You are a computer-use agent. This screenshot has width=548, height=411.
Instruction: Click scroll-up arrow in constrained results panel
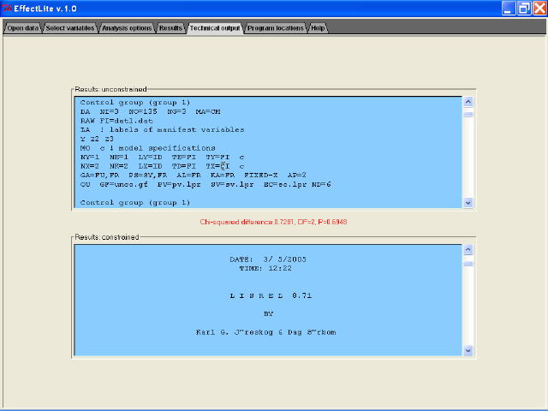(468, 250)
